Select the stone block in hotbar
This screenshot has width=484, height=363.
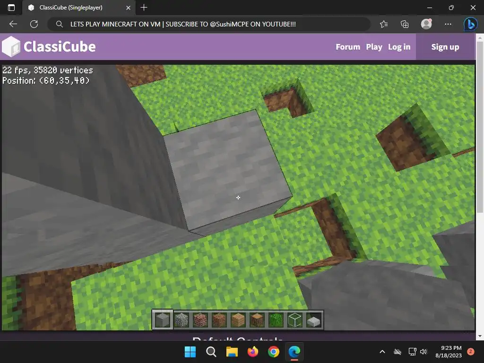(x=163, y=320)
